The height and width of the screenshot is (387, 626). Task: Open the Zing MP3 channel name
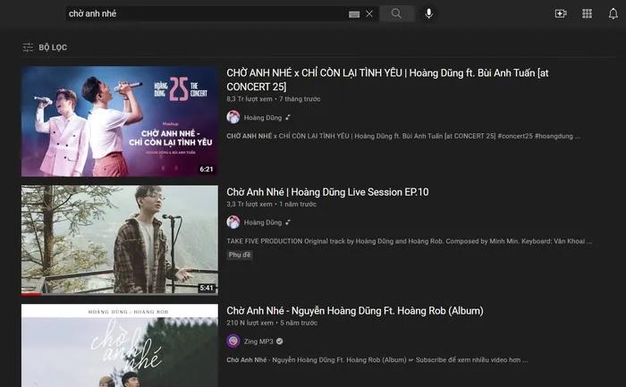click(x=258, y=341)
